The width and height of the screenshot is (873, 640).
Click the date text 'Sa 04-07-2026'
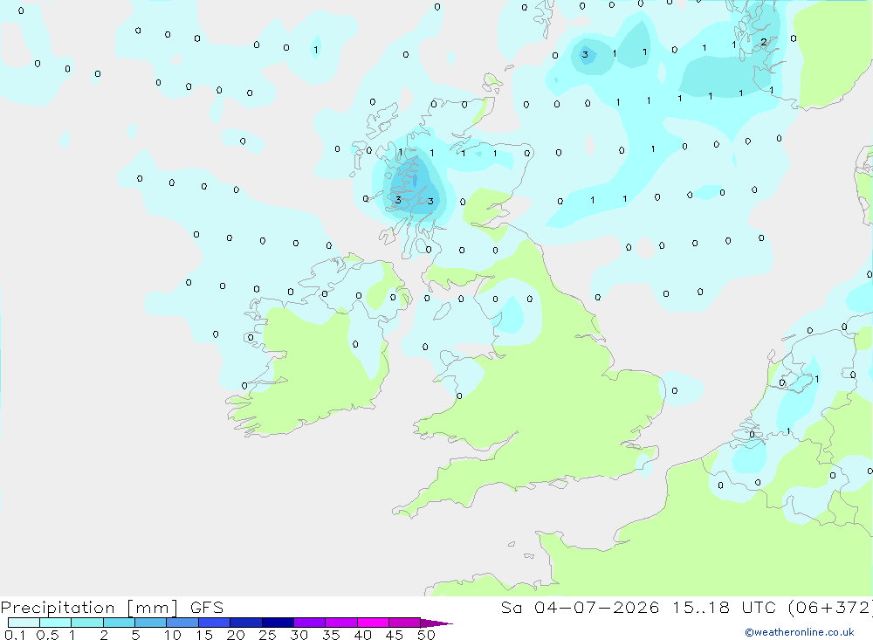pos(581,608)
